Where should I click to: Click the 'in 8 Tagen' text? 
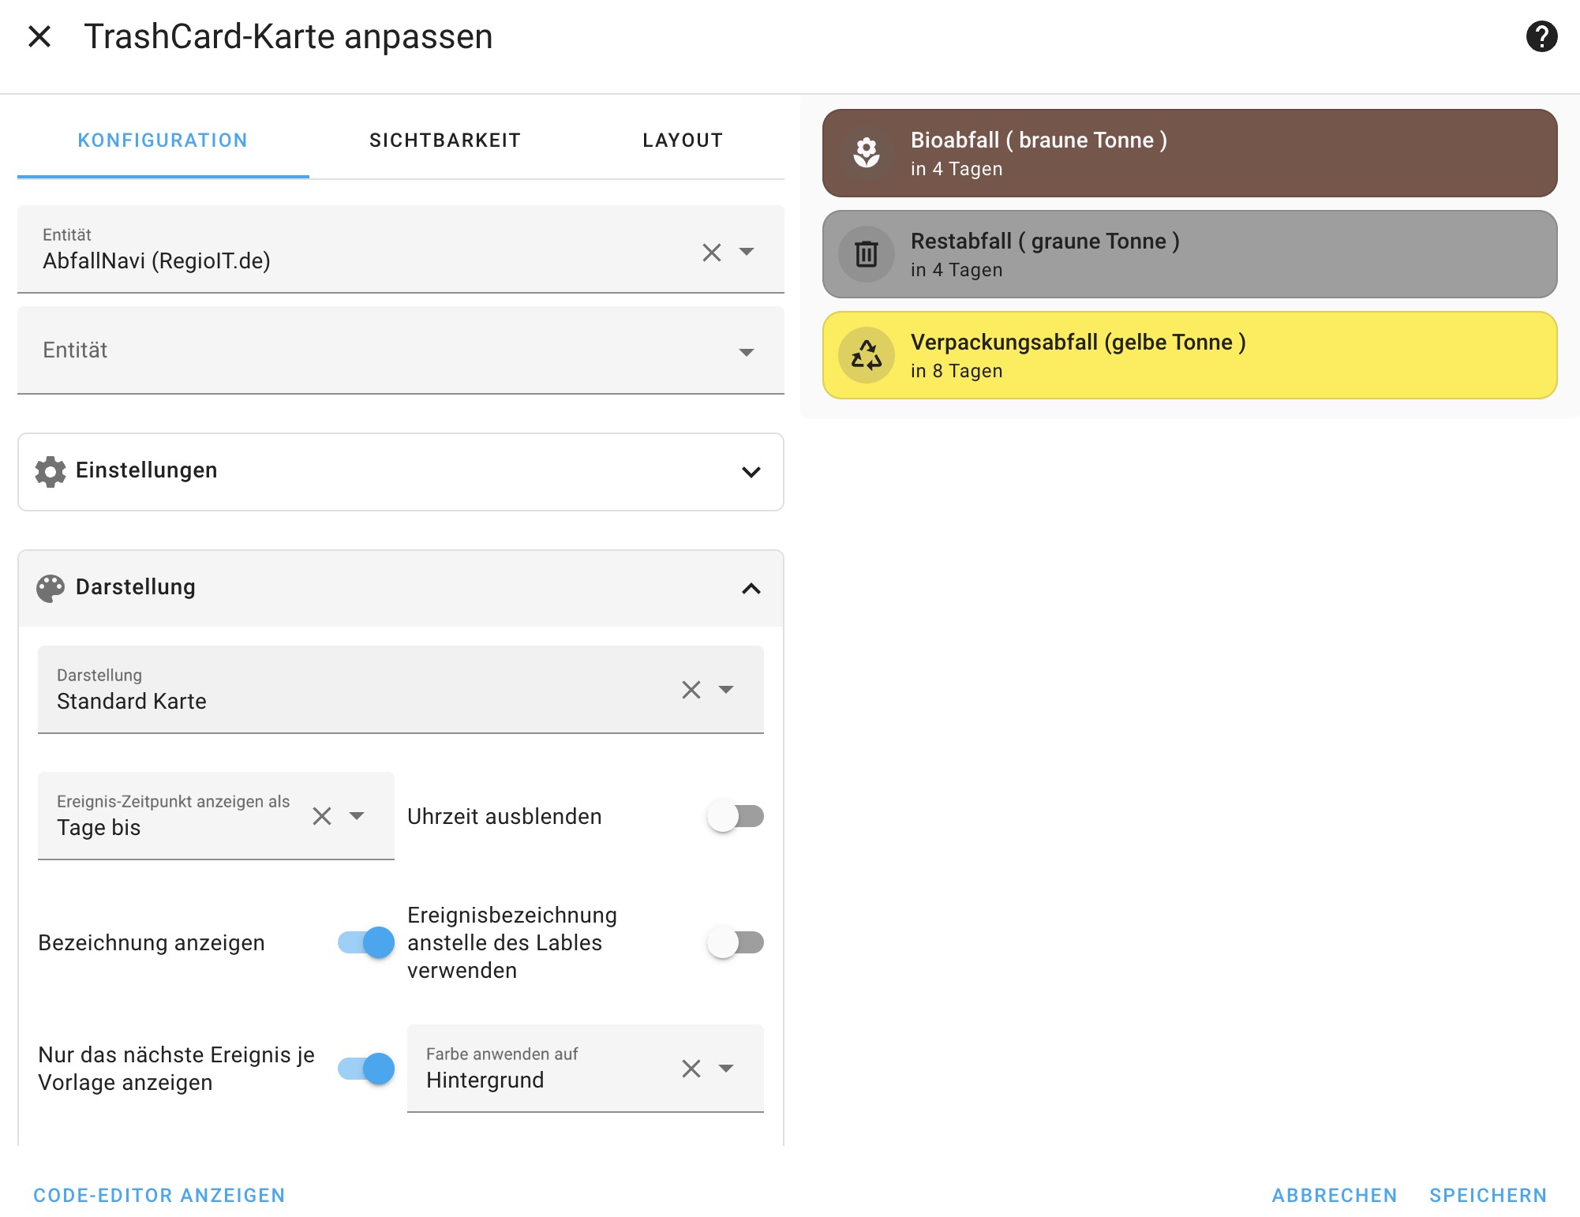click(957, 371)
